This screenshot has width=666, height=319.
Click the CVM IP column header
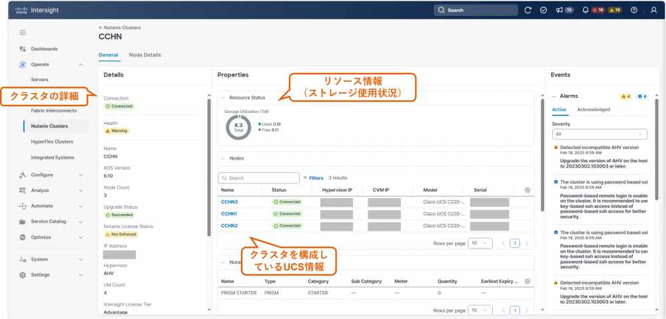[381, 190]
